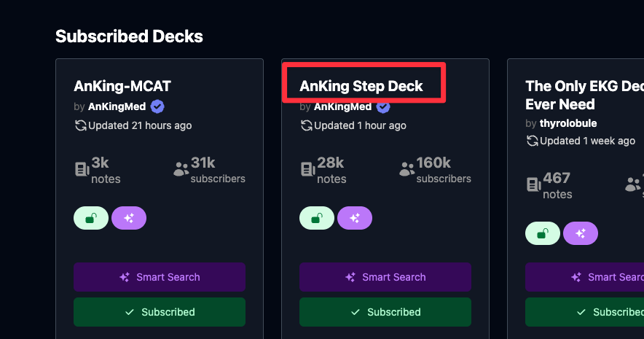Toggle the Subscribed button on AnKing Step Deck
The image size is (644, 339).
pos(385,312)
